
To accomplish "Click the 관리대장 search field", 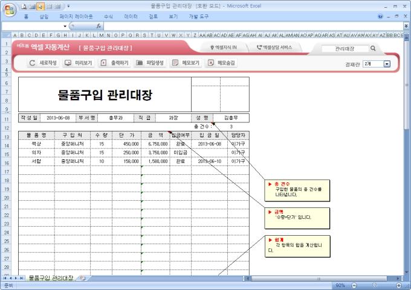I will [345, 49].
